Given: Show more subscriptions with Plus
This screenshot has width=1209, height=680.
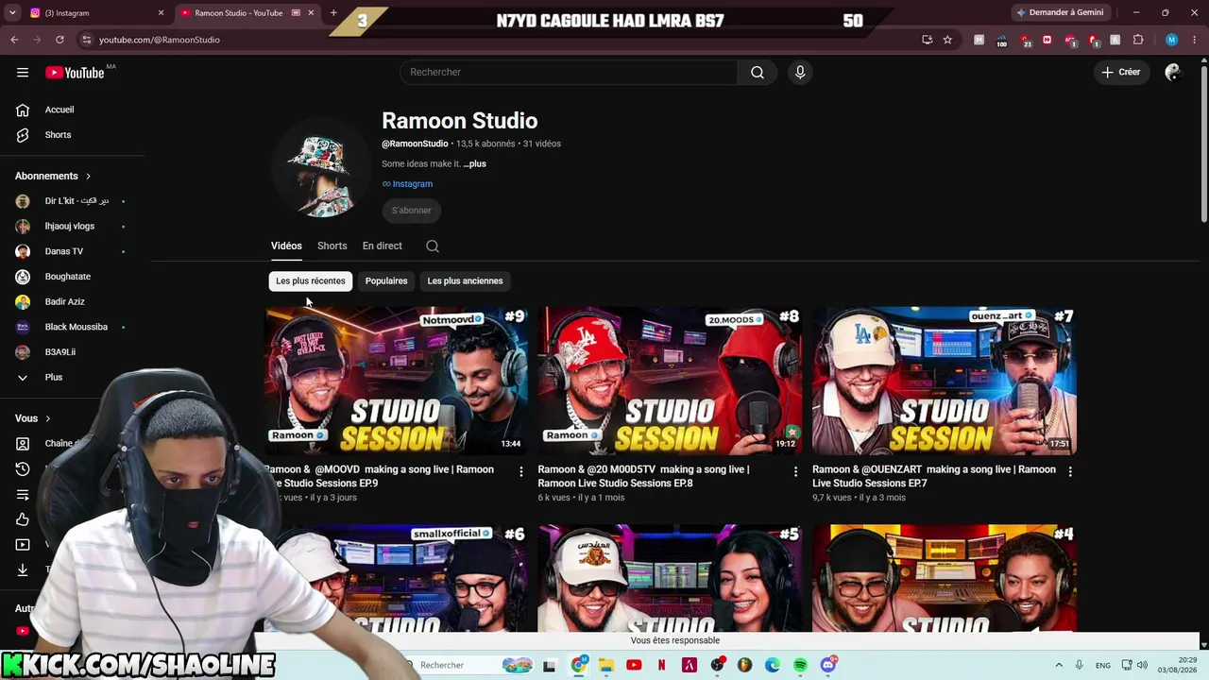Looking at the screenshot, I should tap(54, 378).
